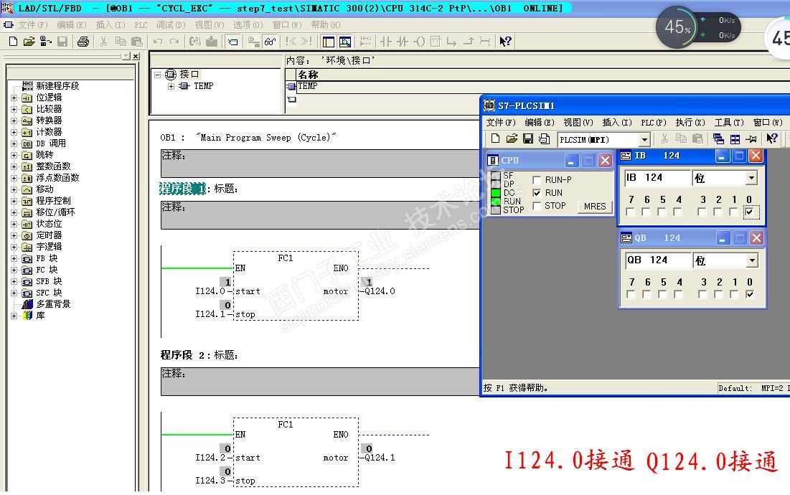Image resolution: width=790 pixels, height=495 pixels.
Task: Click the QB 124 address input field
Action: 658,260
